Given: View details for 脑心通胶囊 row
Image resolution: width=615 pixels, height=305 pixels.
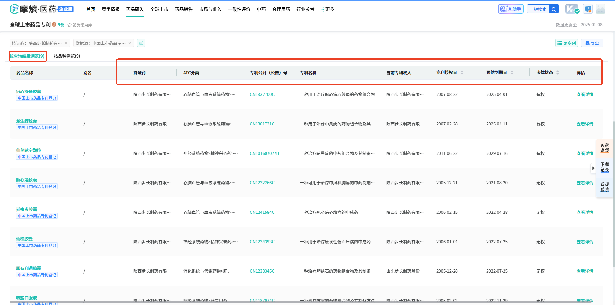Looking at the screenshot, I should (585, 183).
